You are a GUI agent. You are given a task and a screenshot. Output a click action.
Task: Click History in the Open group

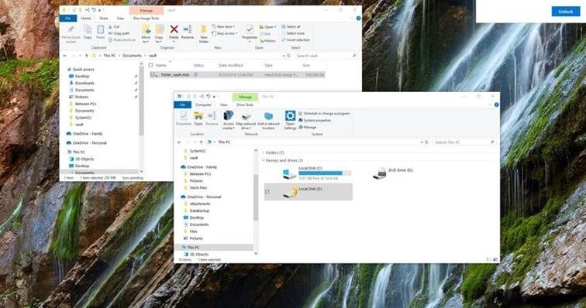pos(268,41)
